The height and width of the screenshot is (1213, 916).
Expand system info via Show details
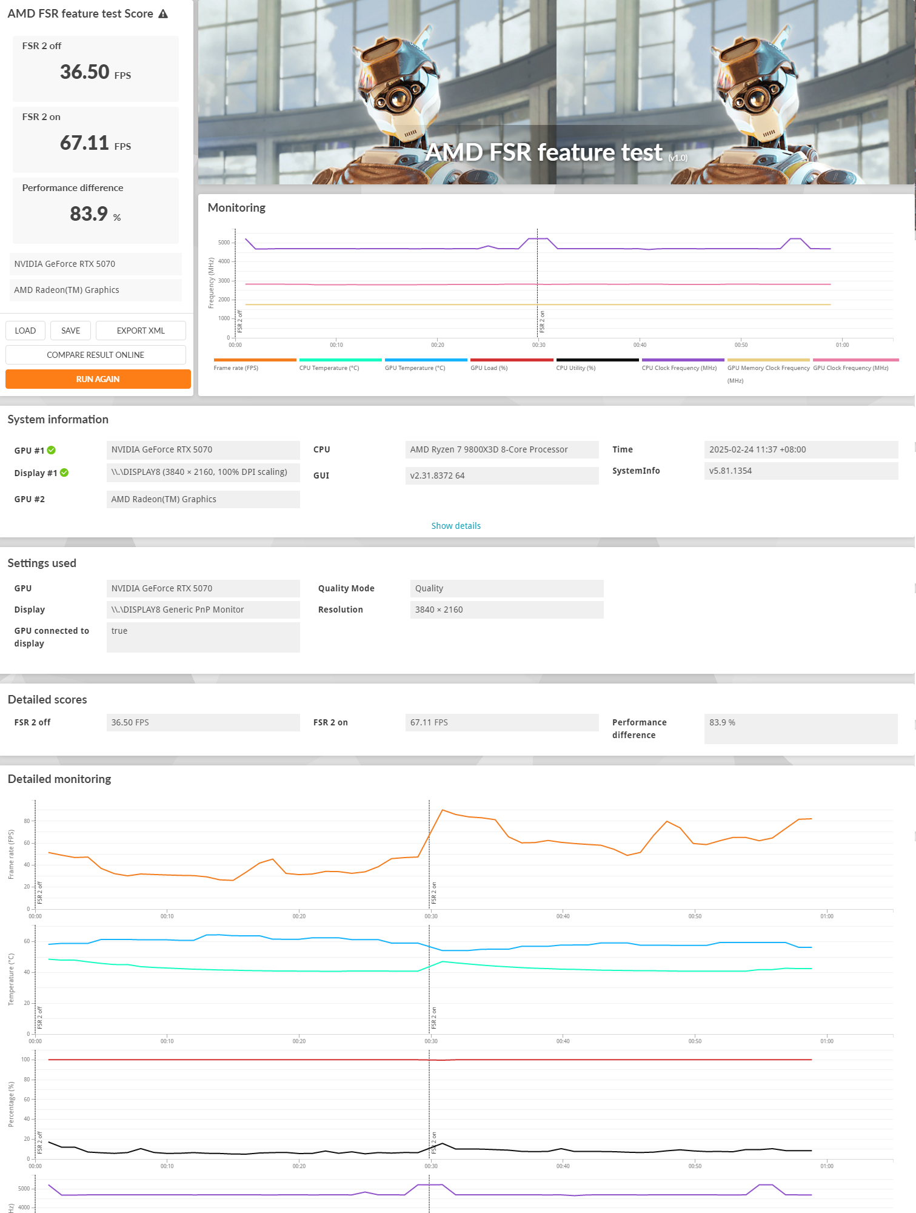pyautogui.click(x=456, y=526)
